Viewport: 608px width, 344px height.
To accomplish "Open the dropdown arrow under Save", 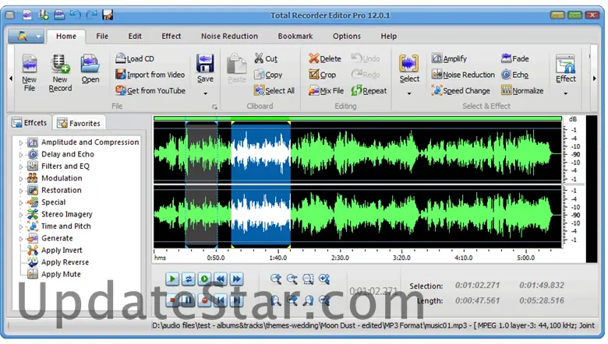I will [x=205, y=93].
